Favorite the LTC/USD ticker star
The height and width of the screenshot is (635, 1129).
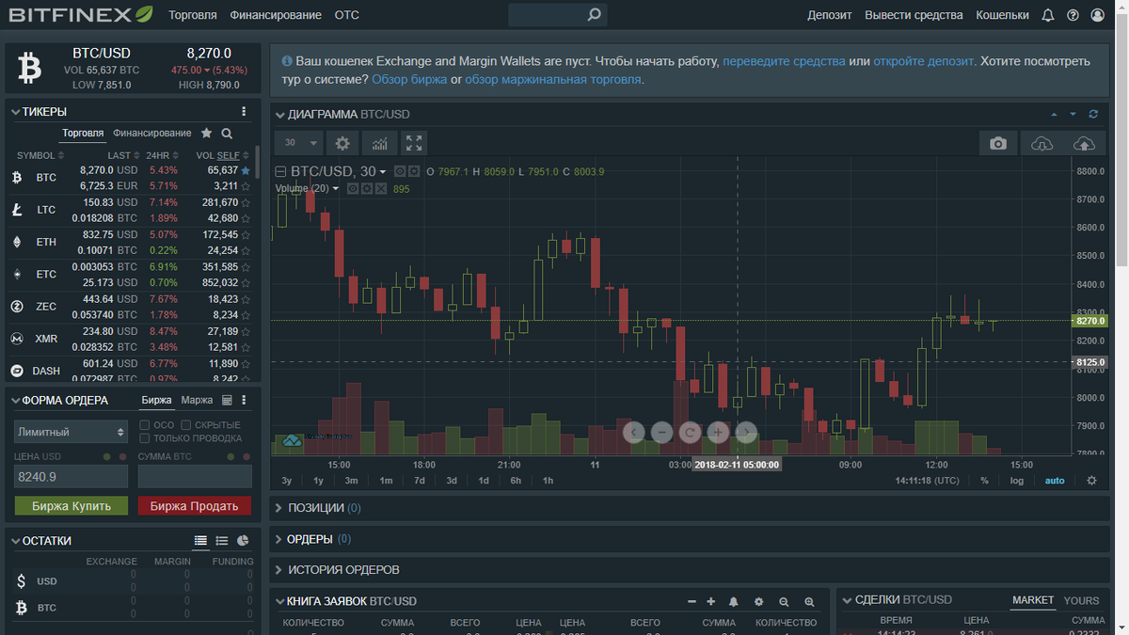pyautogui.click(x=246, y=202)
